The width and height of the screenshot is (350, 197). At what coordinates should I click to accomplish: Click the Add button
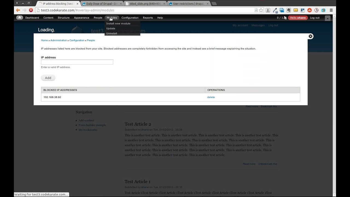tap(48, 78)
